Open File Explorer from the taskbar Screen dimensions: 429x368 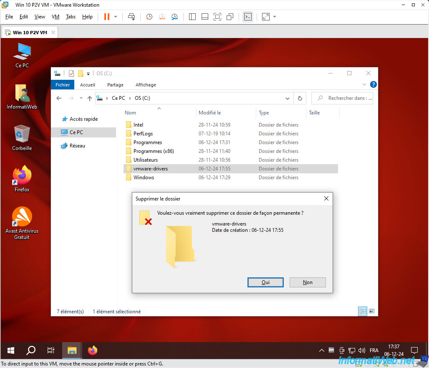pos(72,350)
